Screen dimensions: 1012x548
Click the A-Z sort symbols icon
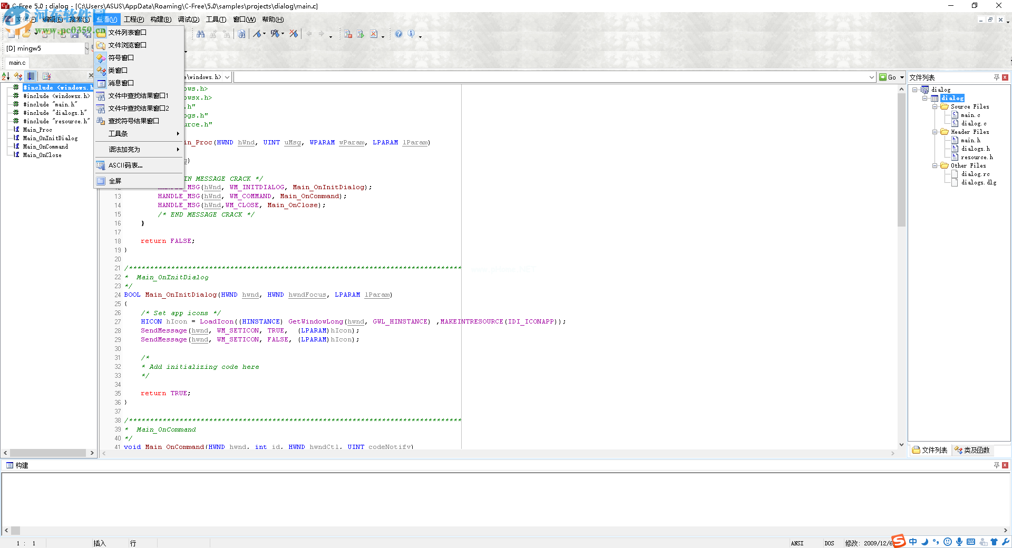coord(6,76)
